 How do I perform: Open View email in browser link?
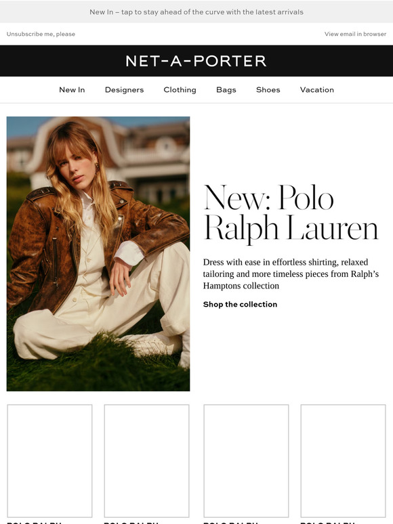(x=355, y=34)
